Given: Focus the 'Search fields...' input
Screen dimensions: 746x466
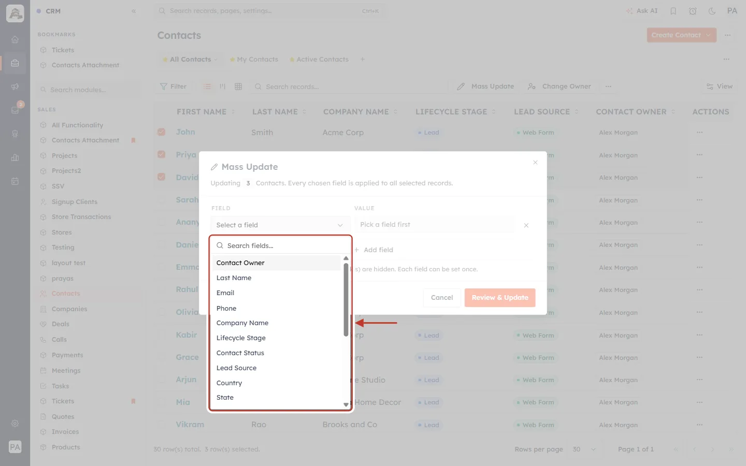Looking at the screenshot, I should coord(280,245).
